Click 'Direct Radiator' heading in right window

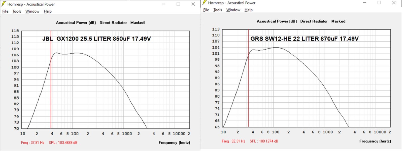314,21
